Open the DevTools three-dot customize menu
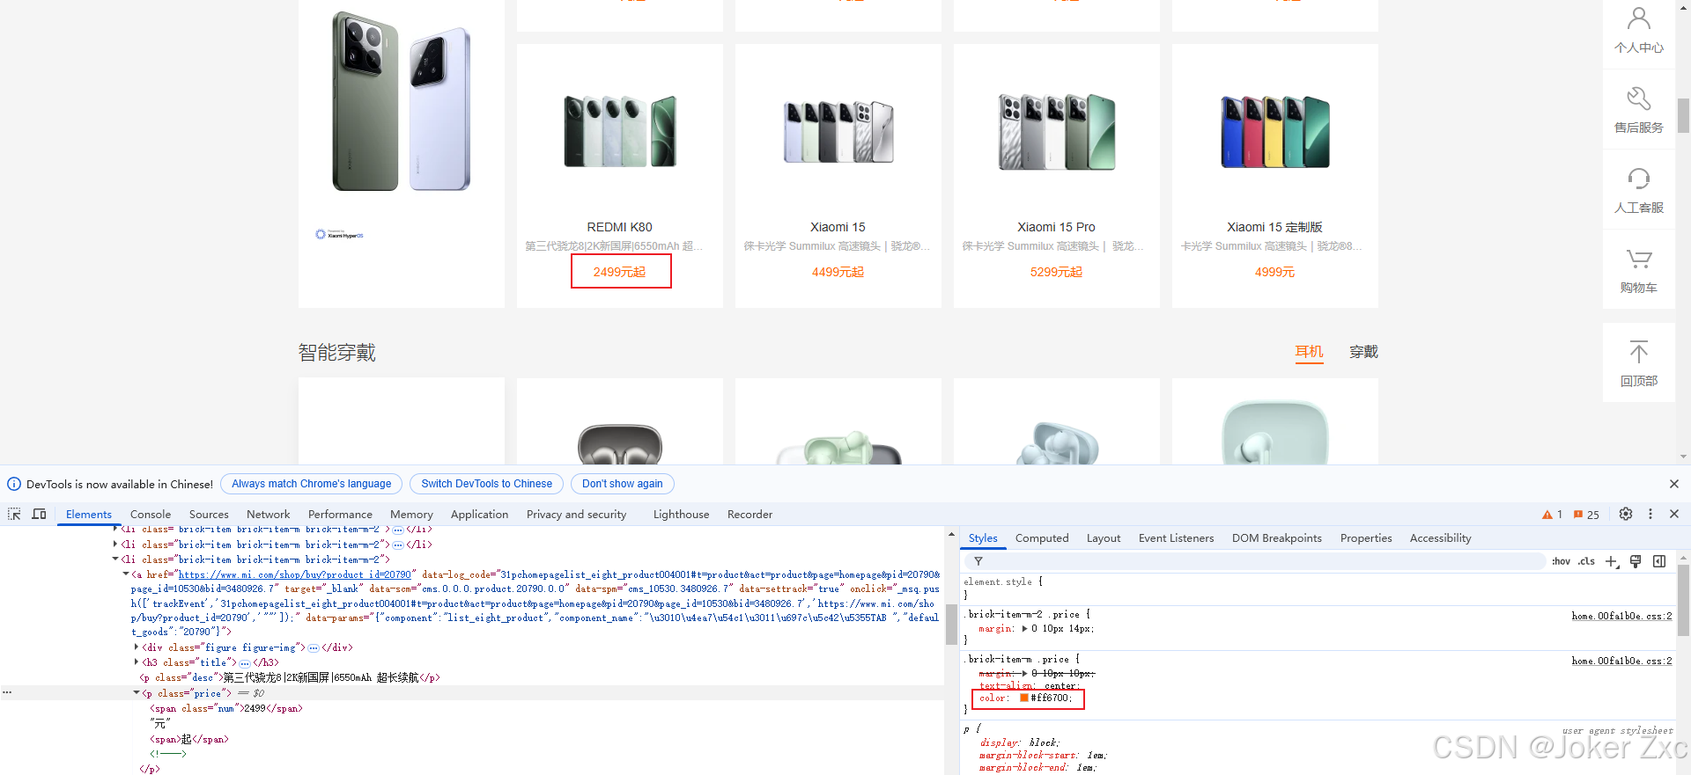1691x775 pixels. tap(1650, 514)
